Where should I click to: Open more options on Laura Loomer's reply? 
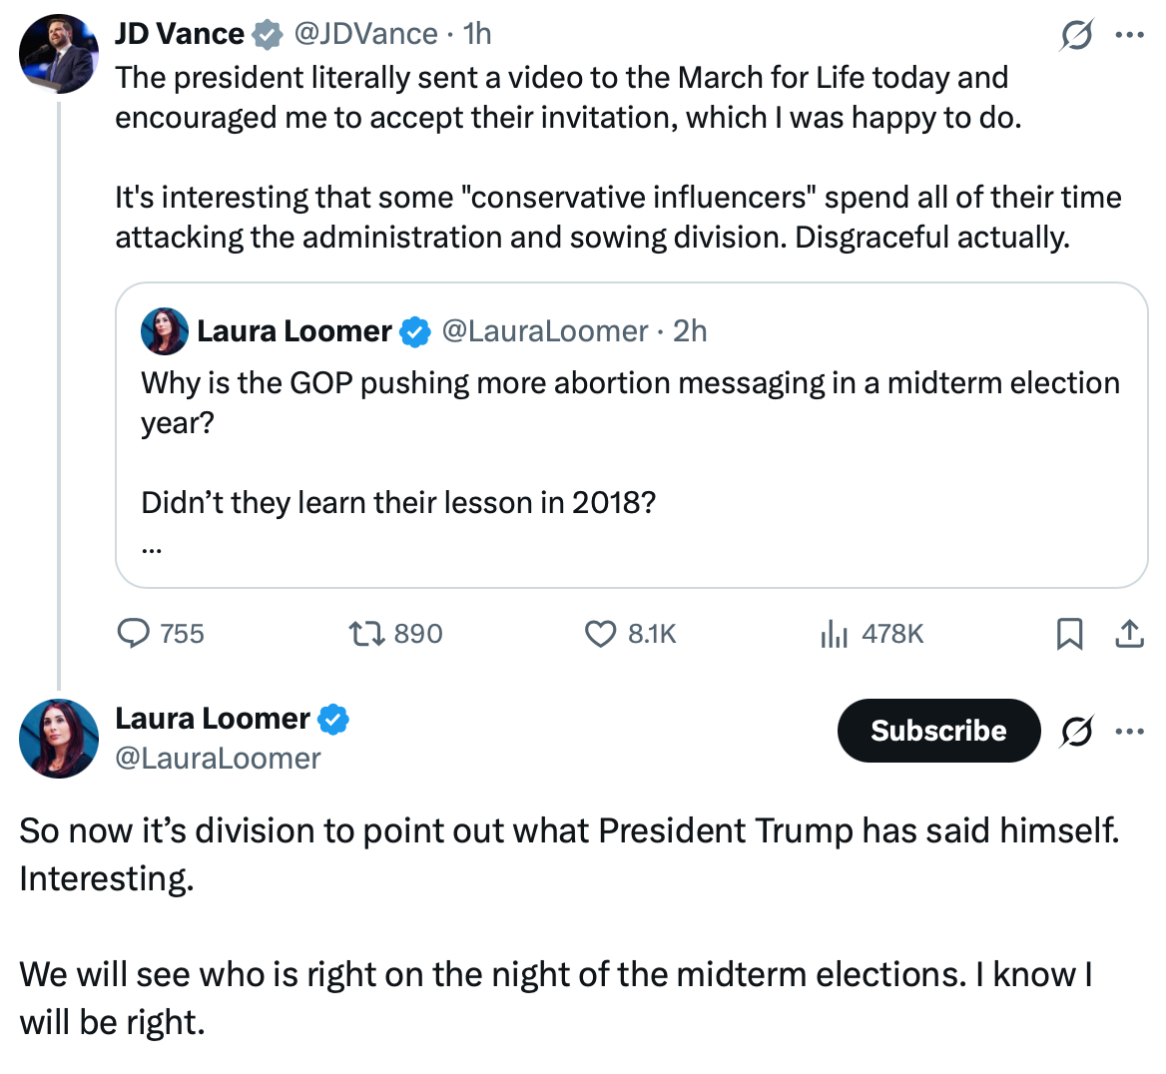(x=1129, y=732)
